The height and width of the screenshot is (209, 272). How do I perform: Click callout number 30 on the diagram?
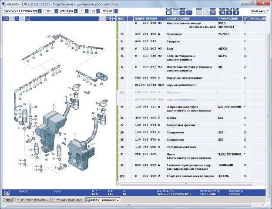49,37
